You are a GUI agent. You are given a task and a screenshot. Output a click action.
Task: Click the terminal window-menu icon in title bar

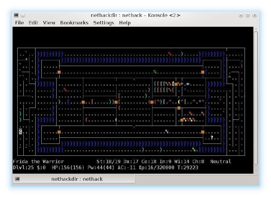16,15
